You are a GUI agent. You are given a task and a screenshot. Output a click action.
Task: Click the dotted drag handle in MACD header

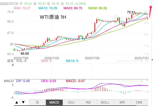[x=127, y=81]
